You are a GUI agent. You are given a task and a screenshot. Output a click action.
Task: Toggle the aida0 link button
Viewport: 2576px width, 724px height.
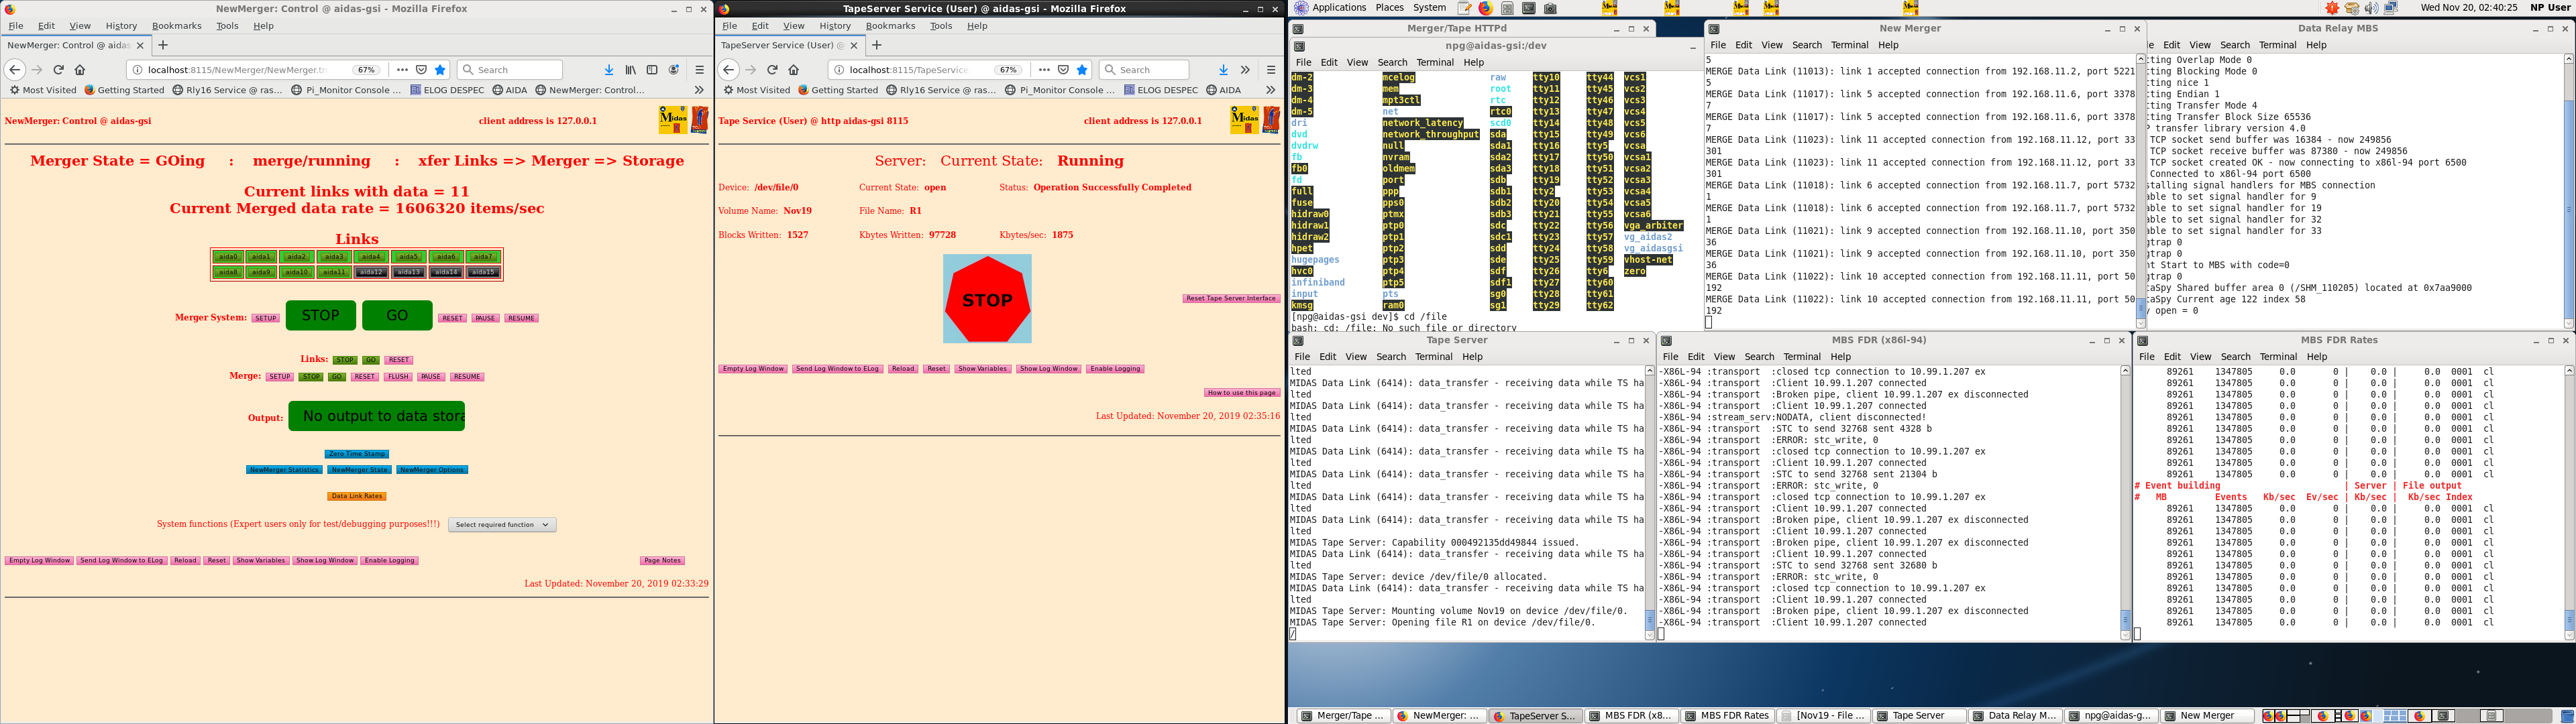228,257
